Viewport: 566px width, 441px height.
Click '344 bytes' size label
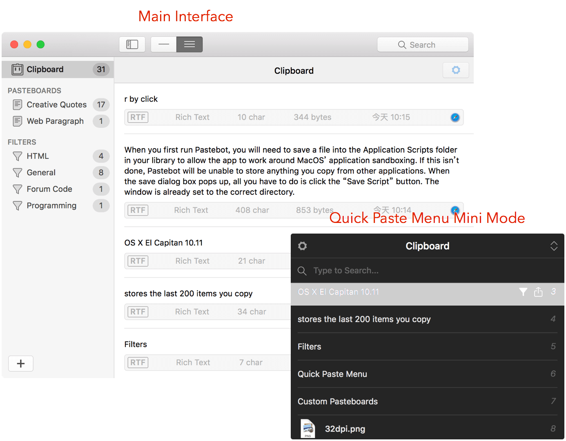[x=312, y=117]
